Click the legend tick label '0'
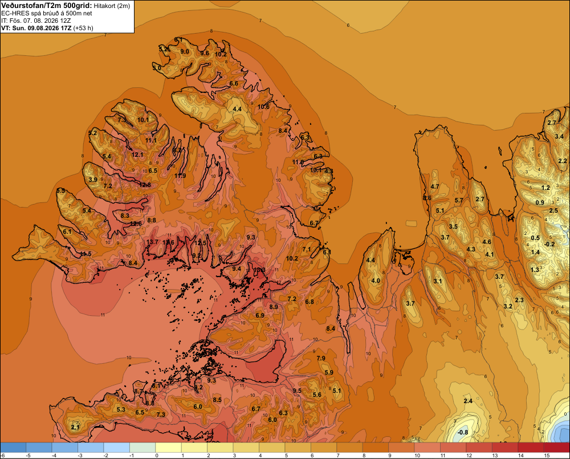 click(x=157, y=456)
